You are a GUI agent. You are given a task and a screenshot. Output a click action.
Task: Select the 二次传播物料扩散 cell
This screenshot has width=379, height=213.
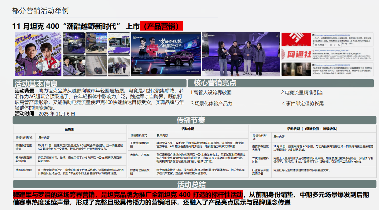pyautogui.click(x=260, y=160)
